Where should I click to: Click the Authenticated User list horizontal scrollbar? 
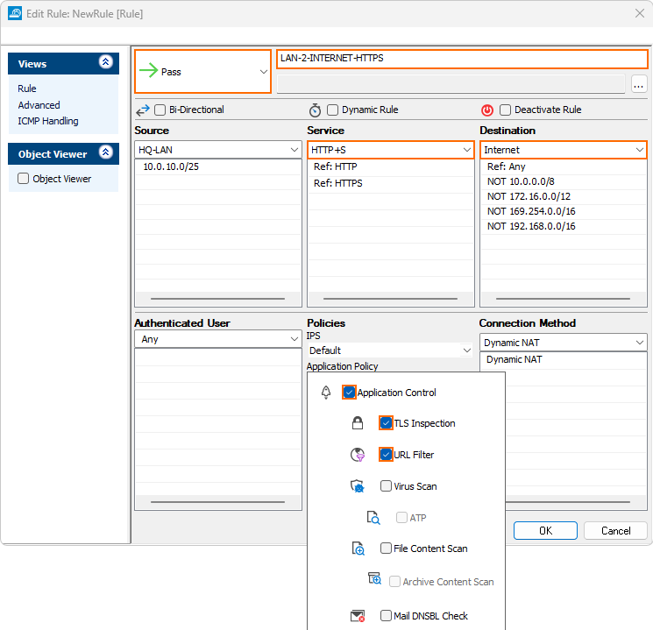[217, 502]
